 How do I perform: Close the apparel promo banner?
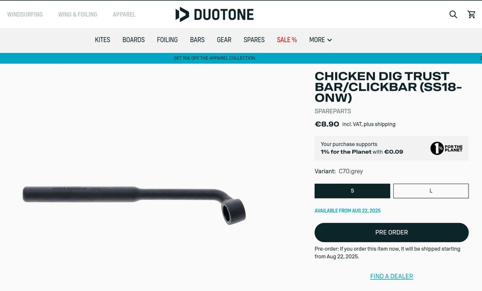coord(481,58)
